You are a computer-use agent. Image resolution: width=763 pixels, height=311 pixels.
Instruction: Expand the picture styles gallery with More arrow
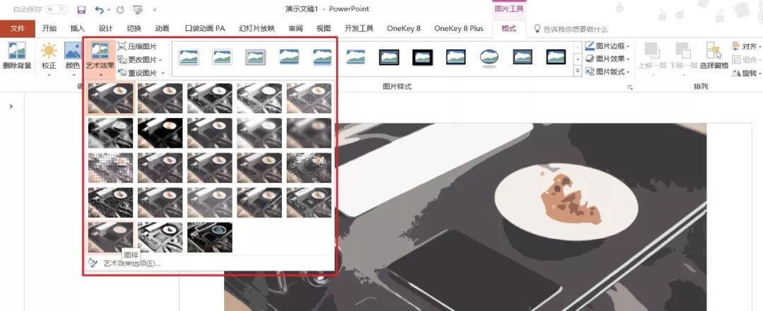[x=578, y=71]
